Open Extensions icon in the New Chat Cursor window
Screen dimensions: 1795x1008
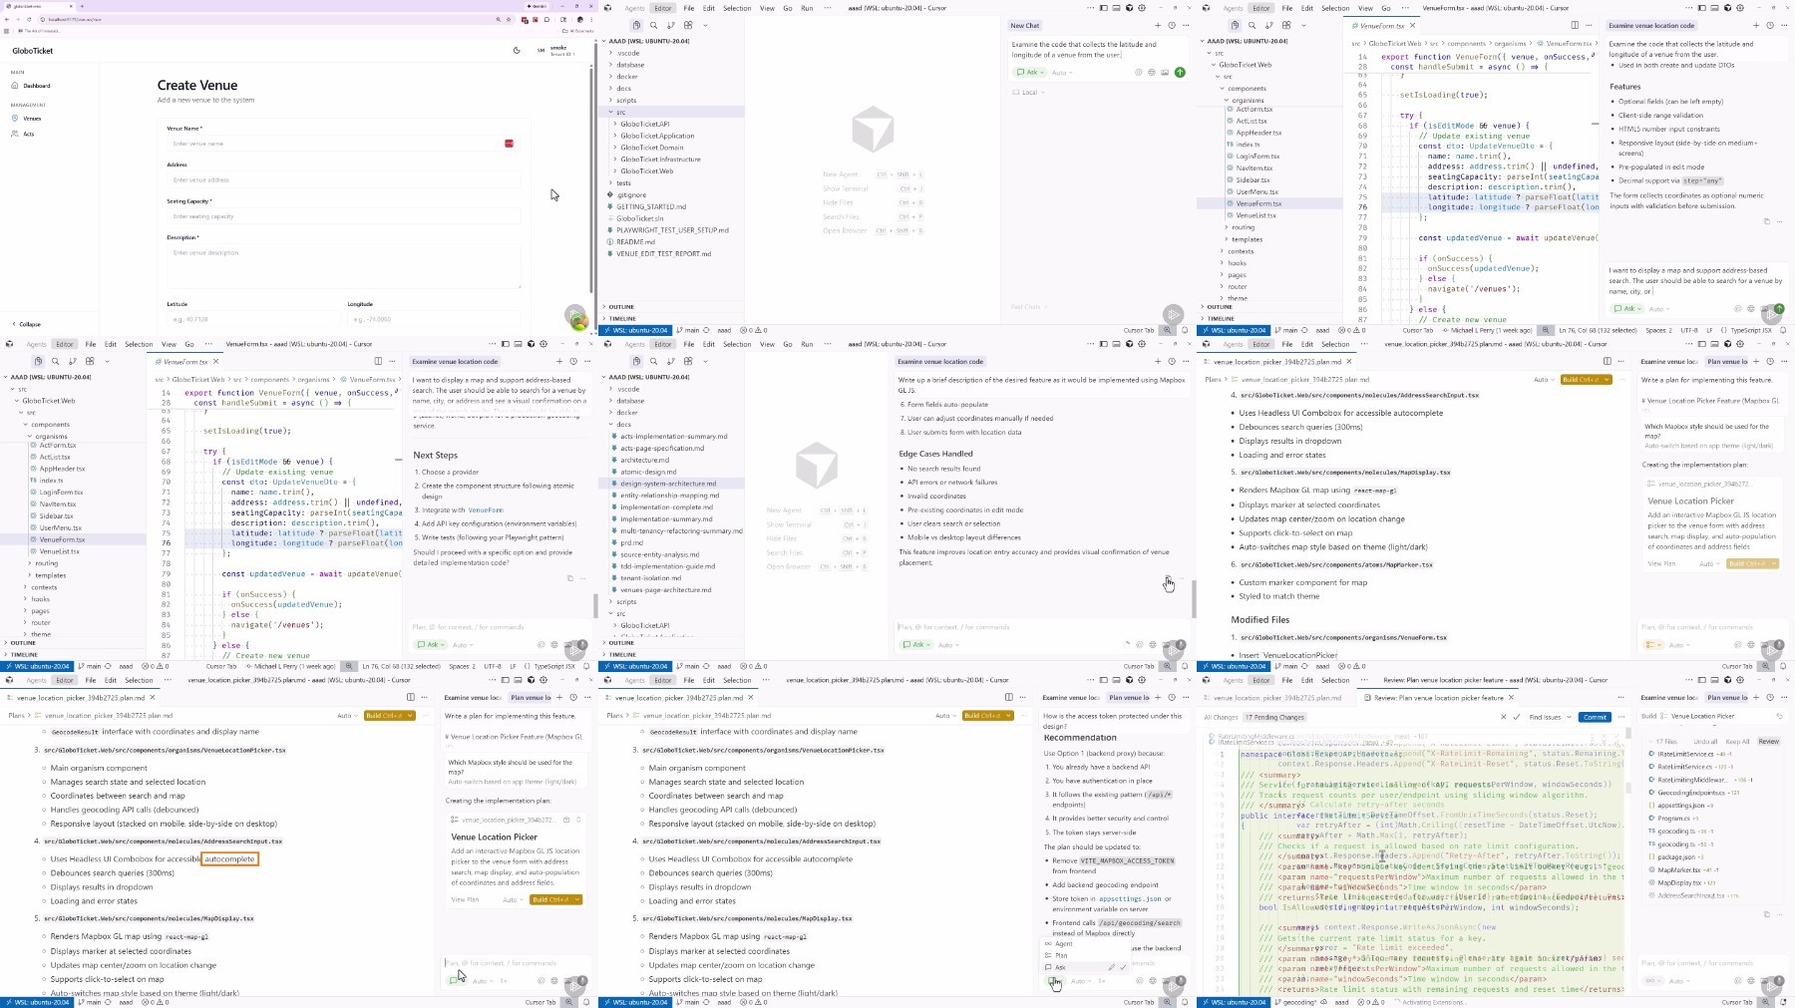[688, 25]
